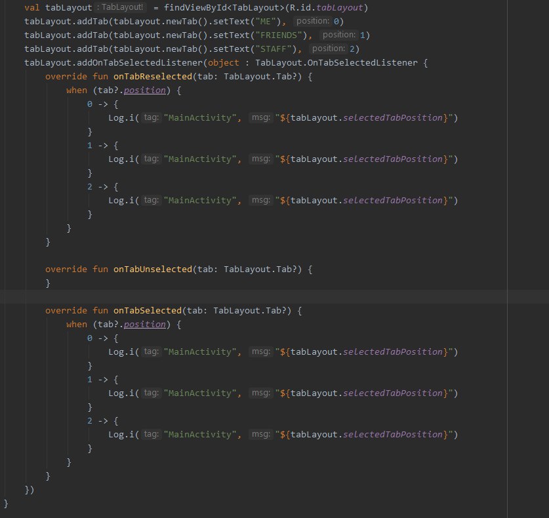549x518 pixels.
Task: Click the "STAFF" string literal
Action: coord(276,49)
